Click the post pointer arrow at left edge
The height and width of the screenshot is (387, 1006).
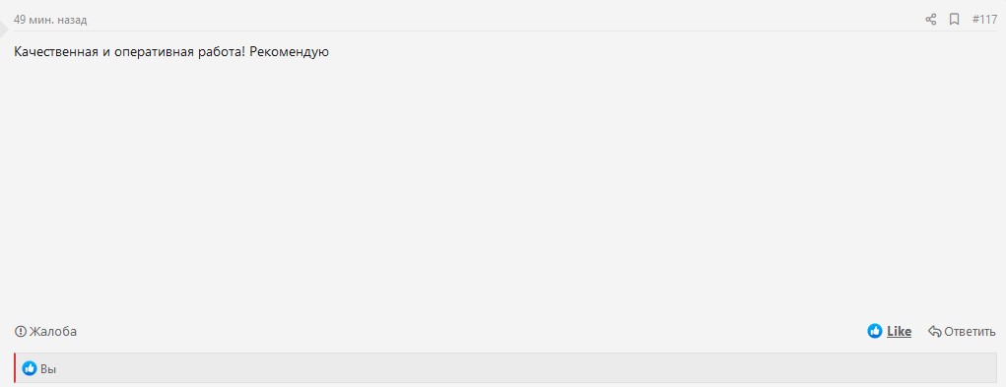pyautogui.click(x=6, y=29)
